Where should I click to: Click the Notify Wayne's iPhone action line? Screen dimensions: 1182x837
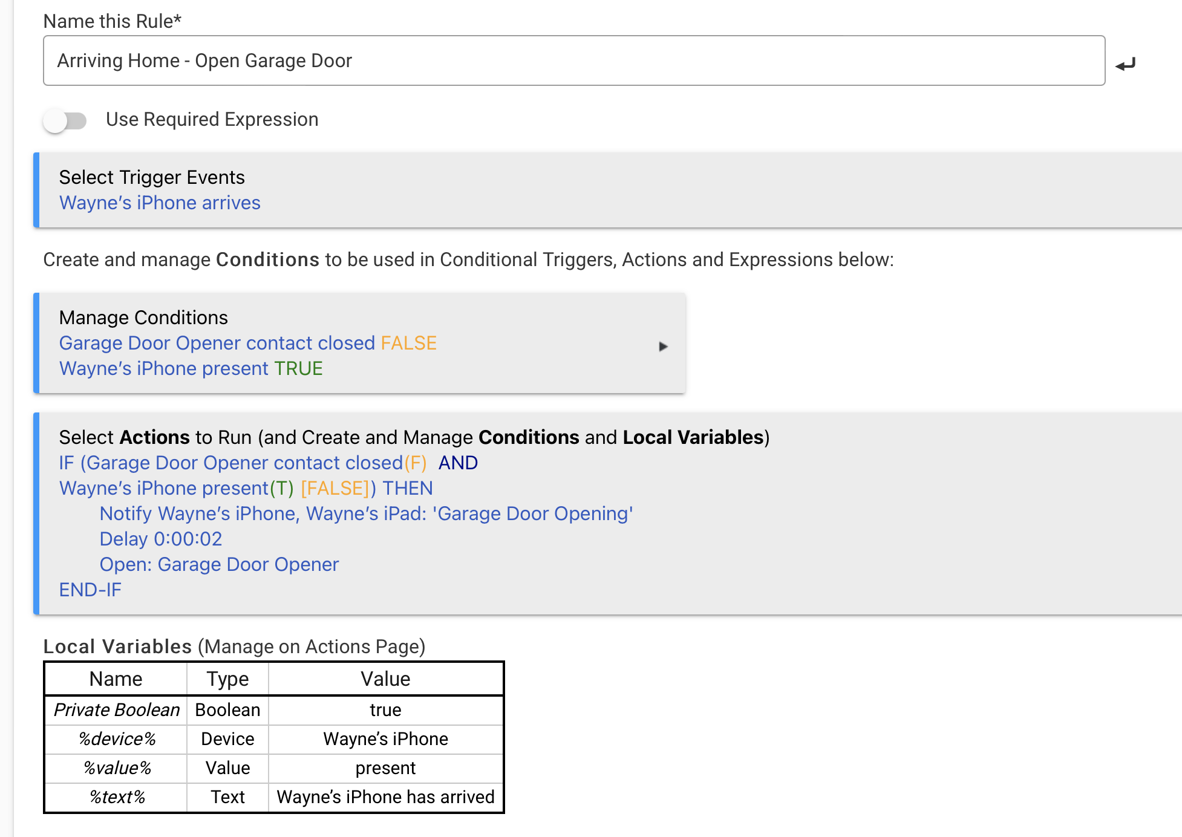(x=366, y=513)
